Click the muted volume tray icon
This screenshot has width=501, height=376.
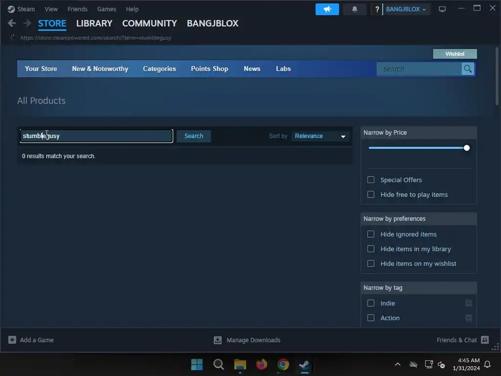(441, 364)
